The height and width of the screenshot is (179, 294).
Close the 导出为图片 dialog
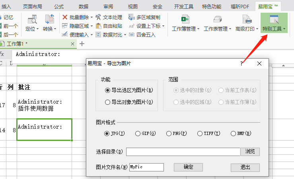point(259,64)
